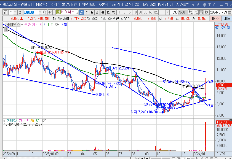This screenshot has height=159, width=232.
Task: Open the stock search magnifier
Action: point(44,12)
